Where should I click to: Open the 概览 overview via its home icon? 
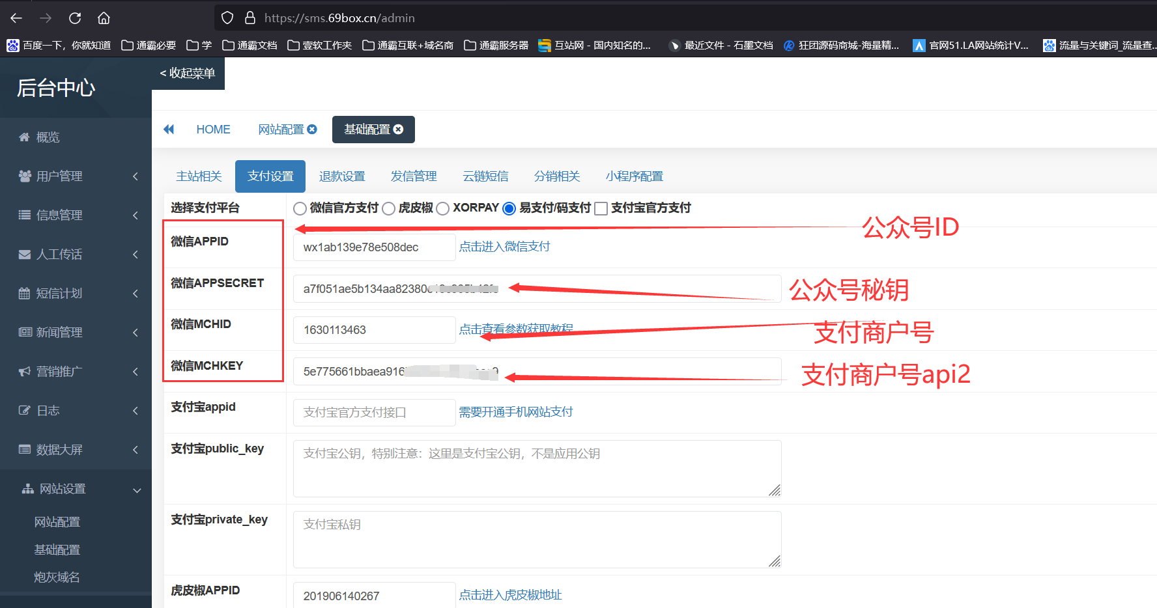23,137
